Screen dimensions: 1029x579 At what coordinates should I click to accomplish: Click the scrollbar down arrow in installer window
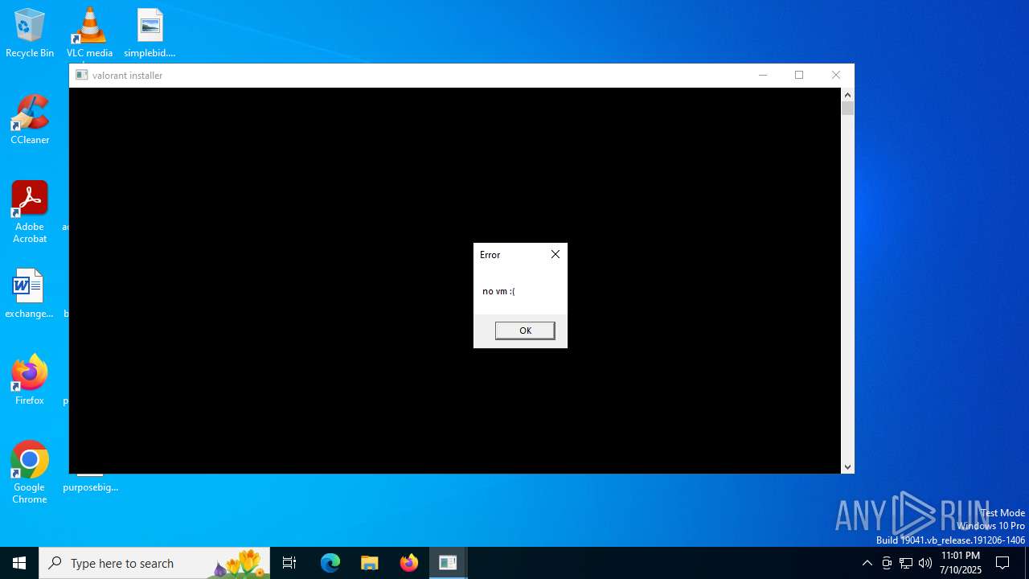pyautogui.click(x=847, y=466)
